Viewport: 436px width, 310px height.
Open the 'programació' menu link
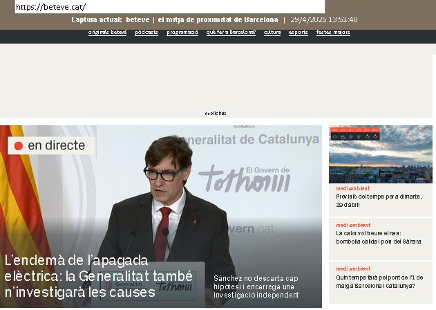(182, 33)
